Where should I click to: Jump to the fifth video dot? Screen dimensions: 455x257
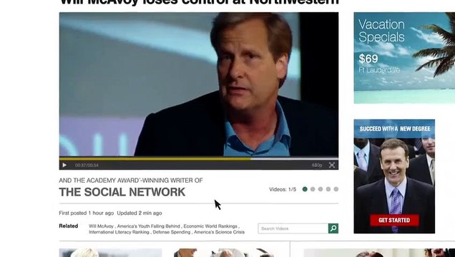click(336, 189)
